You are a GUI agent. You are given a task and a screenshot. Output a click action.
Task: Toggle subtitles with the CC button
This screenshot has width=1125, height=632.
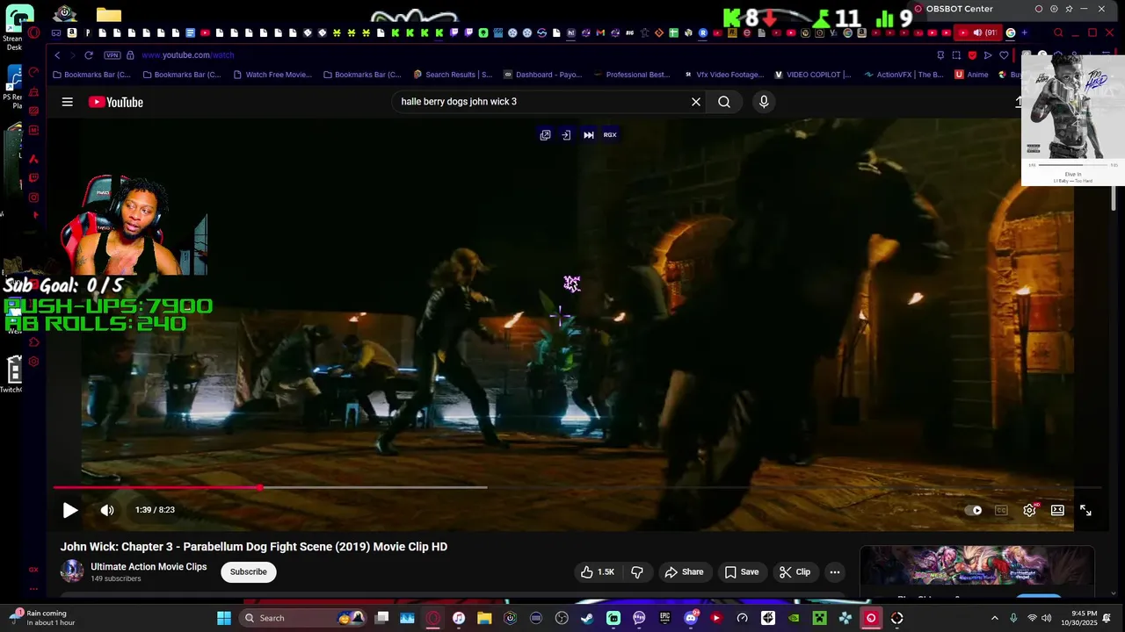point(1001,510)
